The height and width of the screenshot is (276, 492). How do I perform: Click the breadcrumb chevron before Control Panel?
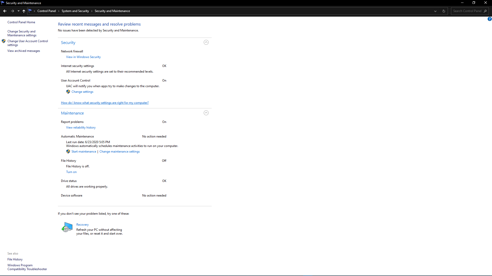coord(34,11)
